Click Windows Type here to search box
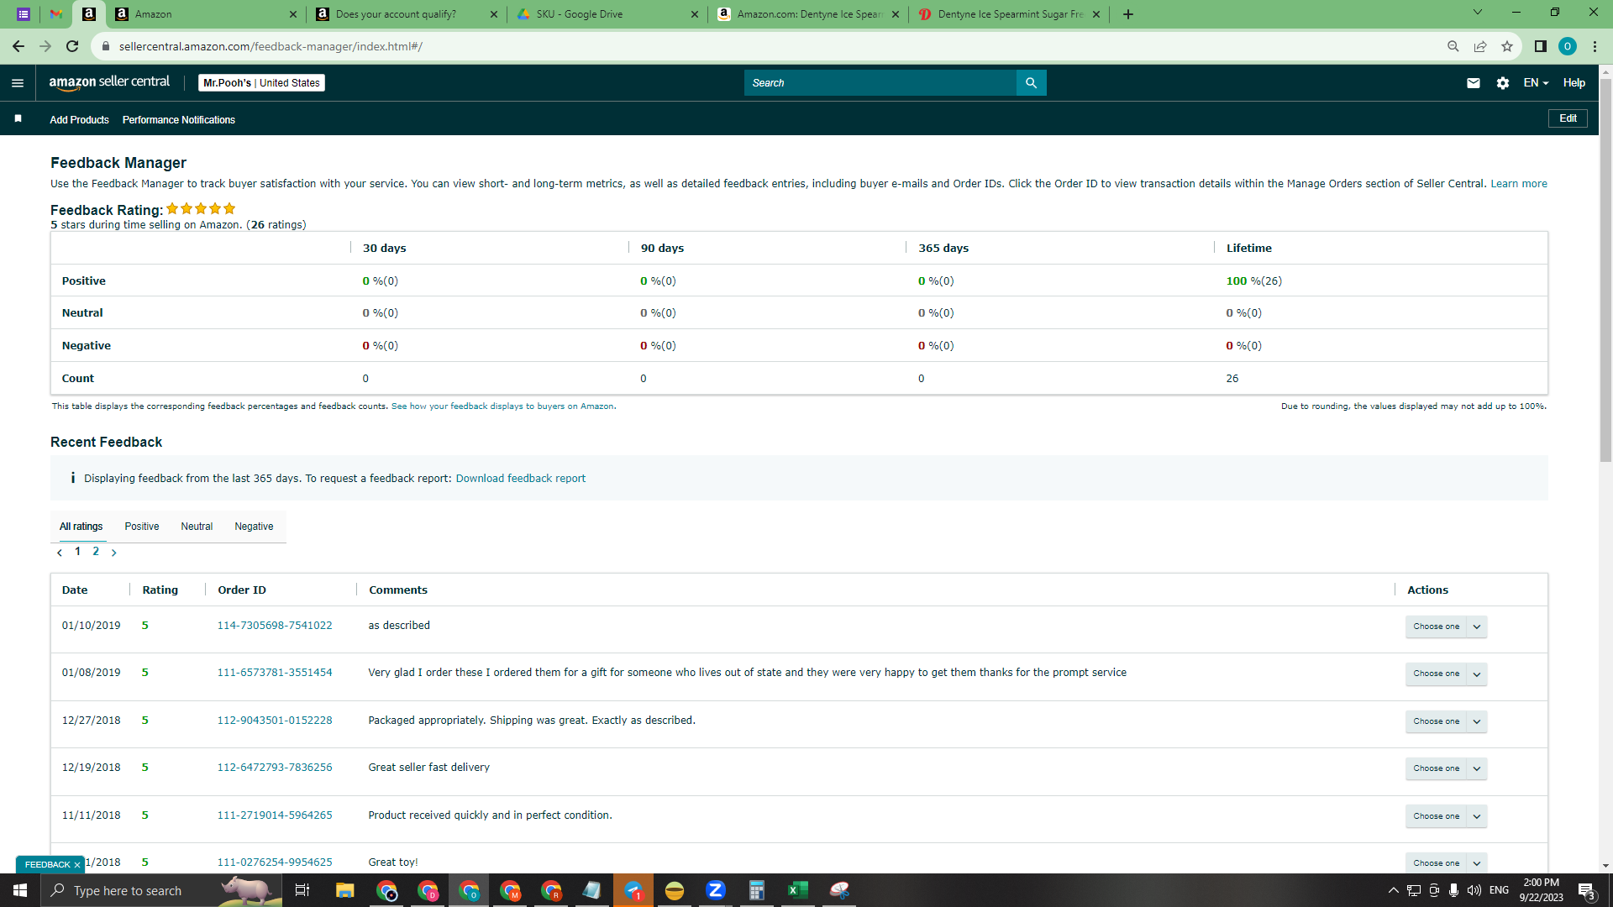Image resolution: width=1613 pixels, height=907 pixels. (x=161, y=890)
